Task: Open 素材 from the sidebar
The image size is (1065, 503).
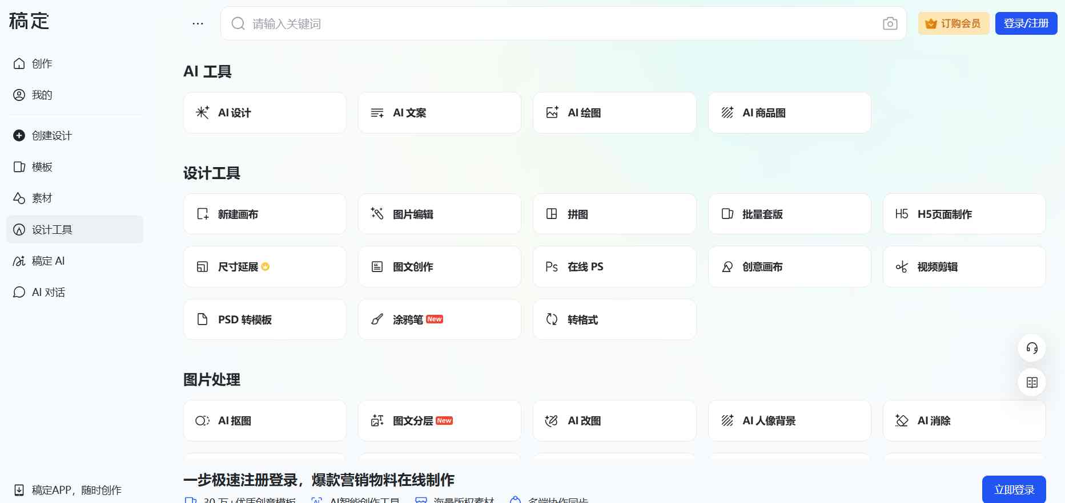Action: 42,198
